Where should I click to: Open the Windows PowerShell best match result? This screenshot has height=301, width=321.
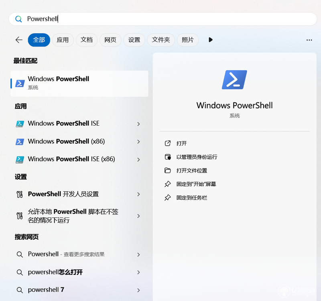click(x=79, y=83)
